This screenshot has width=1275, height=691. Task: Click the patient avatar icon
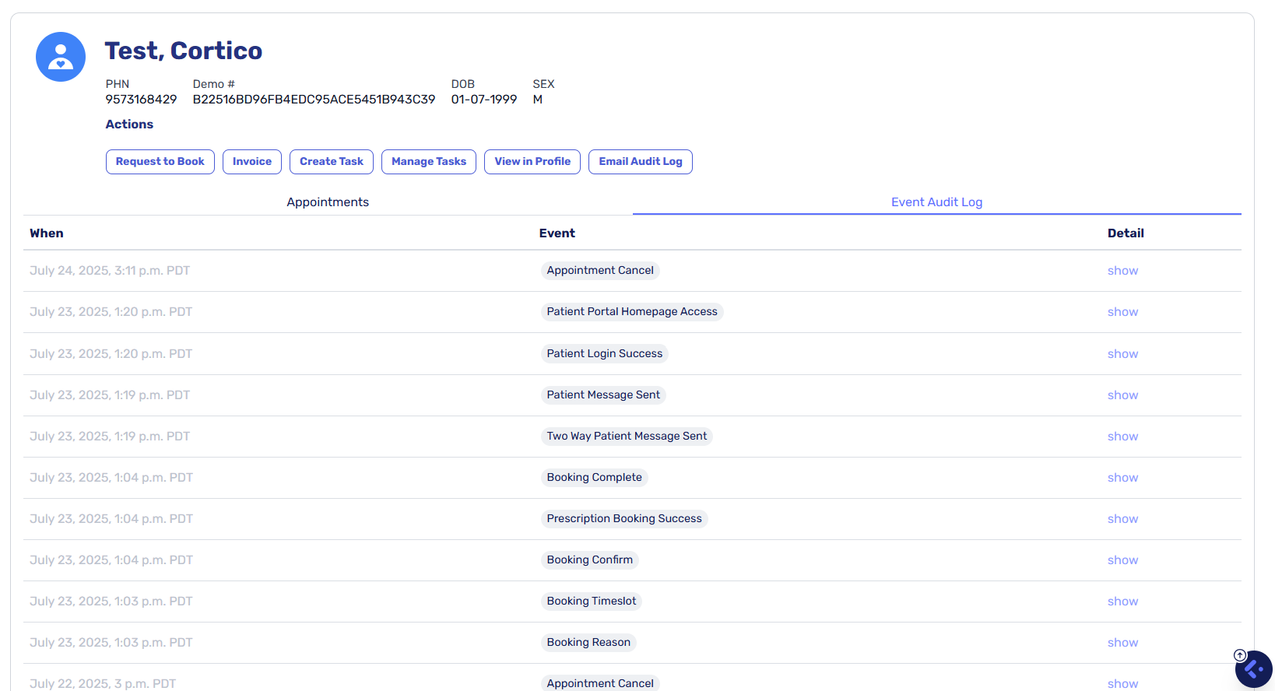click(61, 57)
